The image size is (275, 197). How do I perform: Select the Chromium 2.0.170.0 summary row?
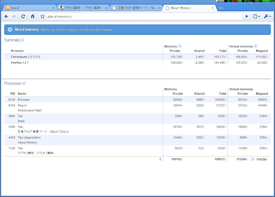86,57
